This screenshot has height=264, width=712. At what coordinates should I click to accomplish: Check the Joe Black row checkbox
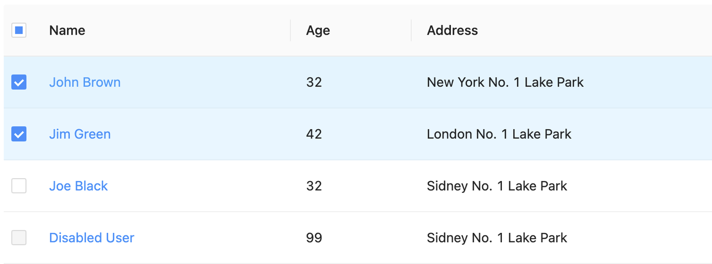pyautogui.click(x=19, y=186)
